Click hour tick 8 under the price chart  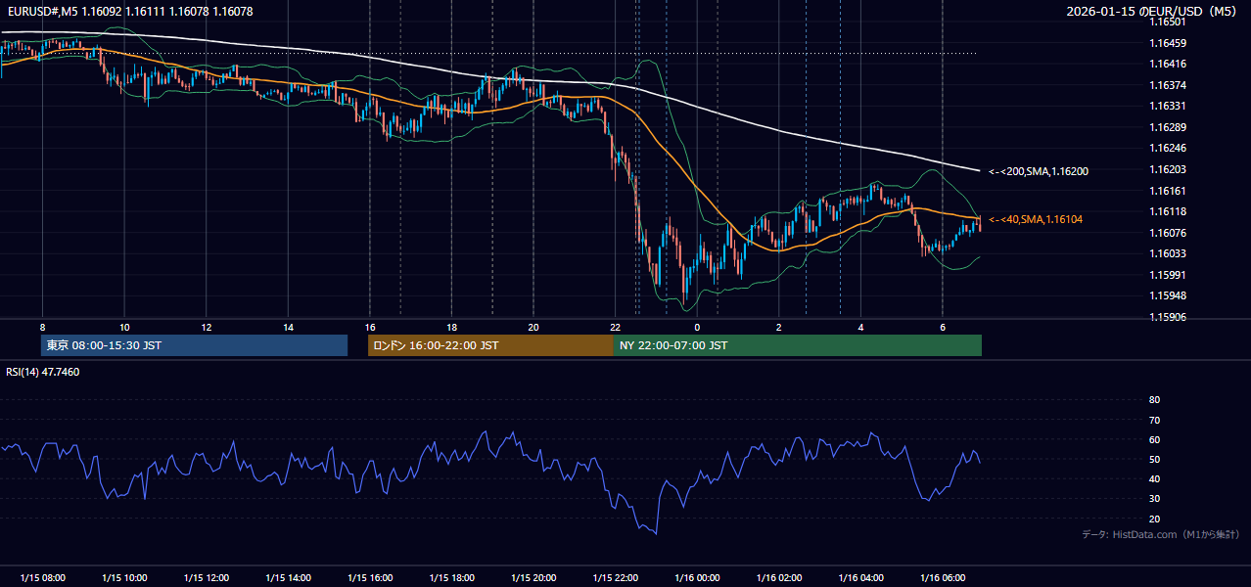(42, 327)
